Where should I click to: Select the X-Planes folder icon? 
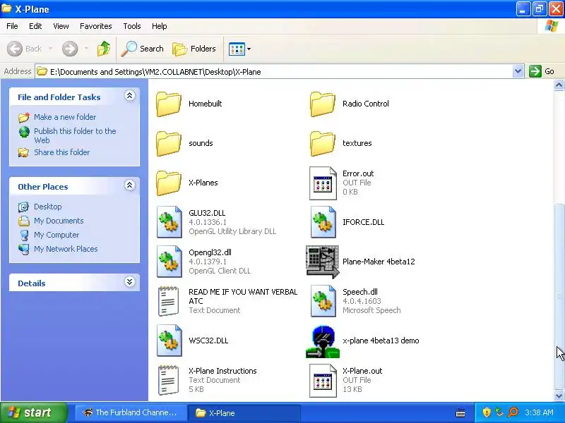pos(169,183)
